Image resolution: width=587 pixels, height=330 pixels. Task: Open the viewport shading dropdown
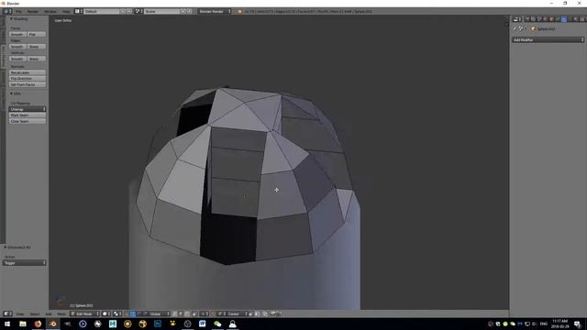point(106,313)
